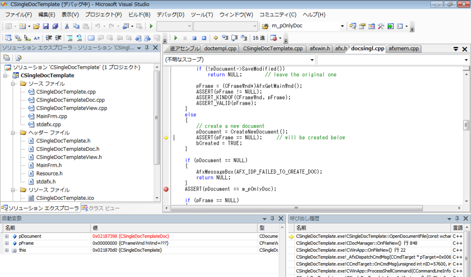The width and height of the screenshot is (471, 277).
Task: Click the Start Debugging arrow next to configuration box
Action: [x=151, y=26]
